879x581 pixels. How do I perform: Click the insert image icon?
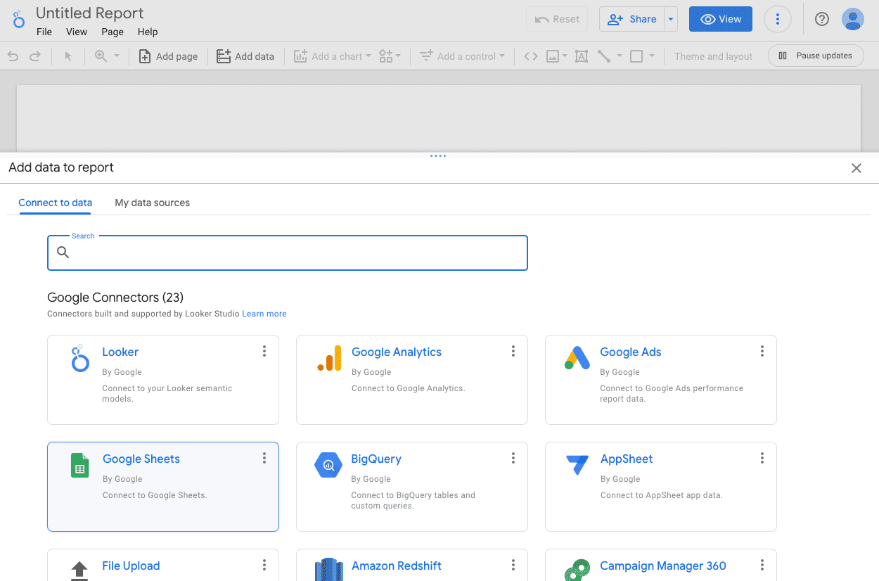(x=553, y=56)
